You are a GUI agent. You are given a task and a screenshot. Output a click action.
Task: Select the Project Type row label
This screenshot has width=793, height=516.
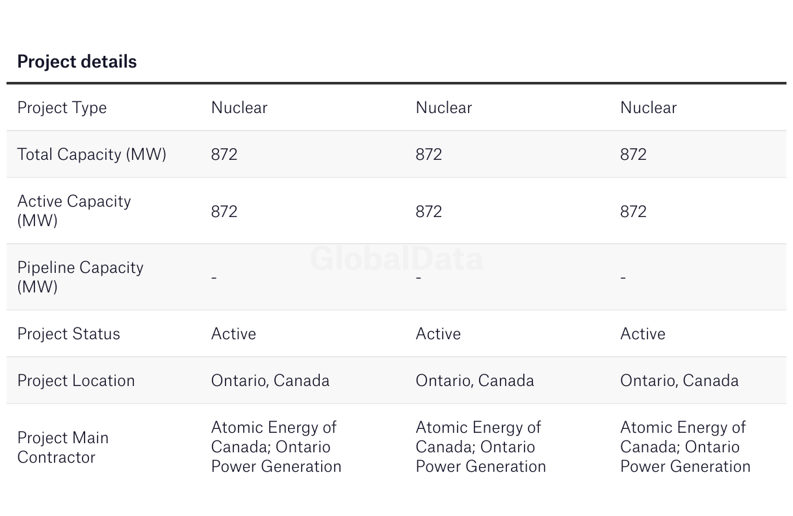tap(62, 108)
